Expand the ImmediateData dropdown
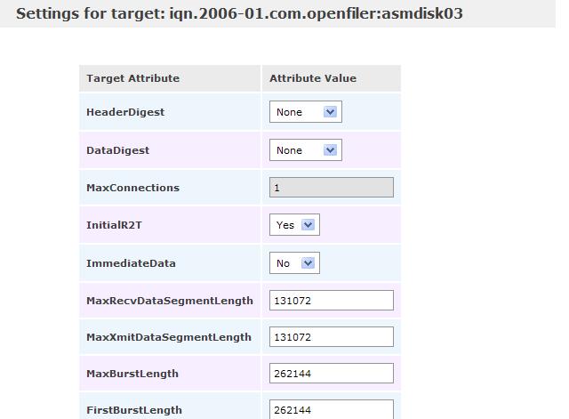Screen dimensions: 569x419 click(294, 263)
